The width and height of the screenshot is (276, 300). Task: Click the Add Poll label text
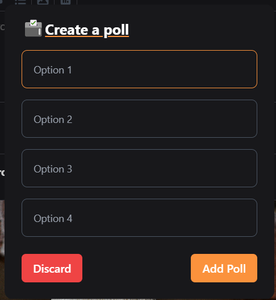click(224, 269)
